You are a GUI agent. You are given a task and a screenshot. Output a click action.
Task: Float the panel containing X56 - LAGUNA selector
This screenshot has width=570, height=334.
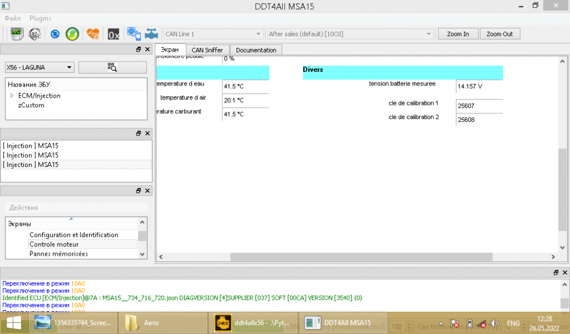(139, 50)
